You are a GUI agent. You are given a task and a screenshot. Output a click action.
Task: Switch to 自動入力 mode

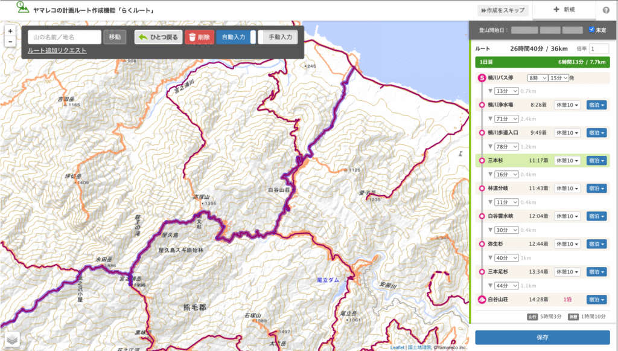click(x=236, y=37)
